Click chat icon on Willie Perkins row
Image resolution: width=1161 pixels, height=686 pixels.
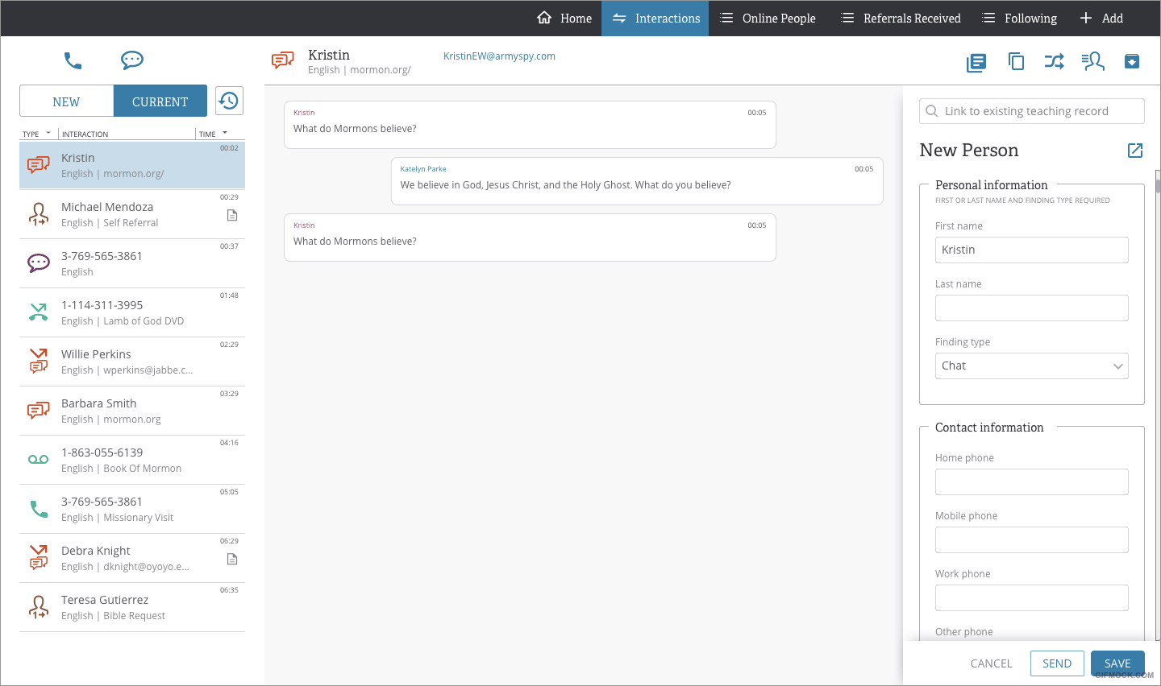39,361
